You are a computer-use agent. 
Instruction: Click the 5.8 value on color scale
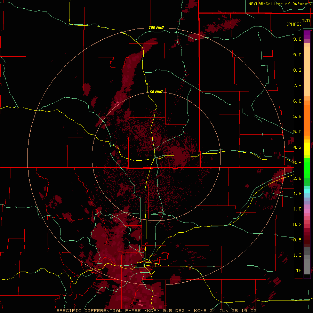tap(297, 117)
